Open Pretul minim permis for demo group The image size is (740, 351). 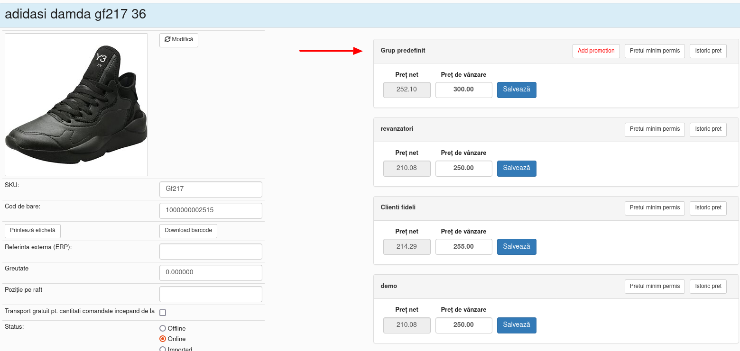tap(655, 287)
